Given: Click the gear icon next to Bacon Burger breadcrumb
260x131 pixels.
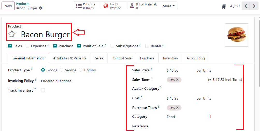Looking at the screenshot, I should coord(40,8).
